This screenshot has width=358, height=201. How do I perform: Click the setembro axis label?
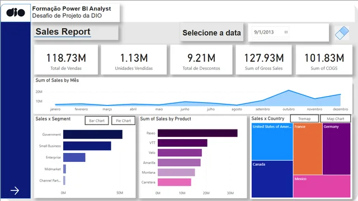click(262, 109)
